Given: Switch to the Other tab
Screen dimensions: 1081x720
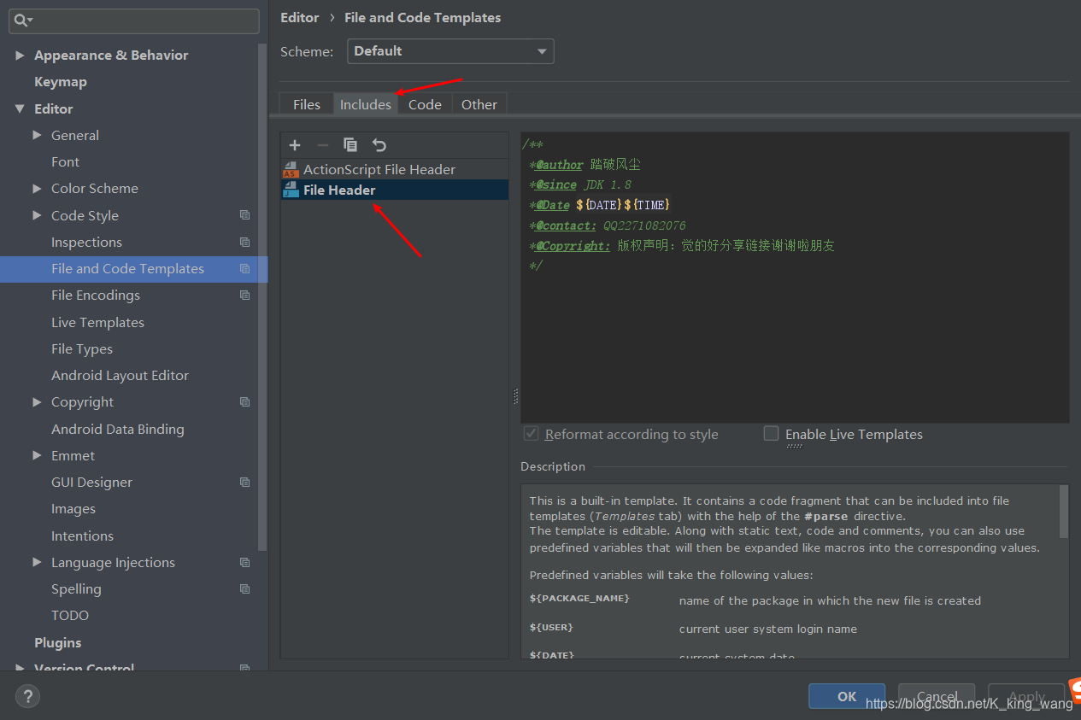Looking at the screenshot, I should [x=479, y=104].
